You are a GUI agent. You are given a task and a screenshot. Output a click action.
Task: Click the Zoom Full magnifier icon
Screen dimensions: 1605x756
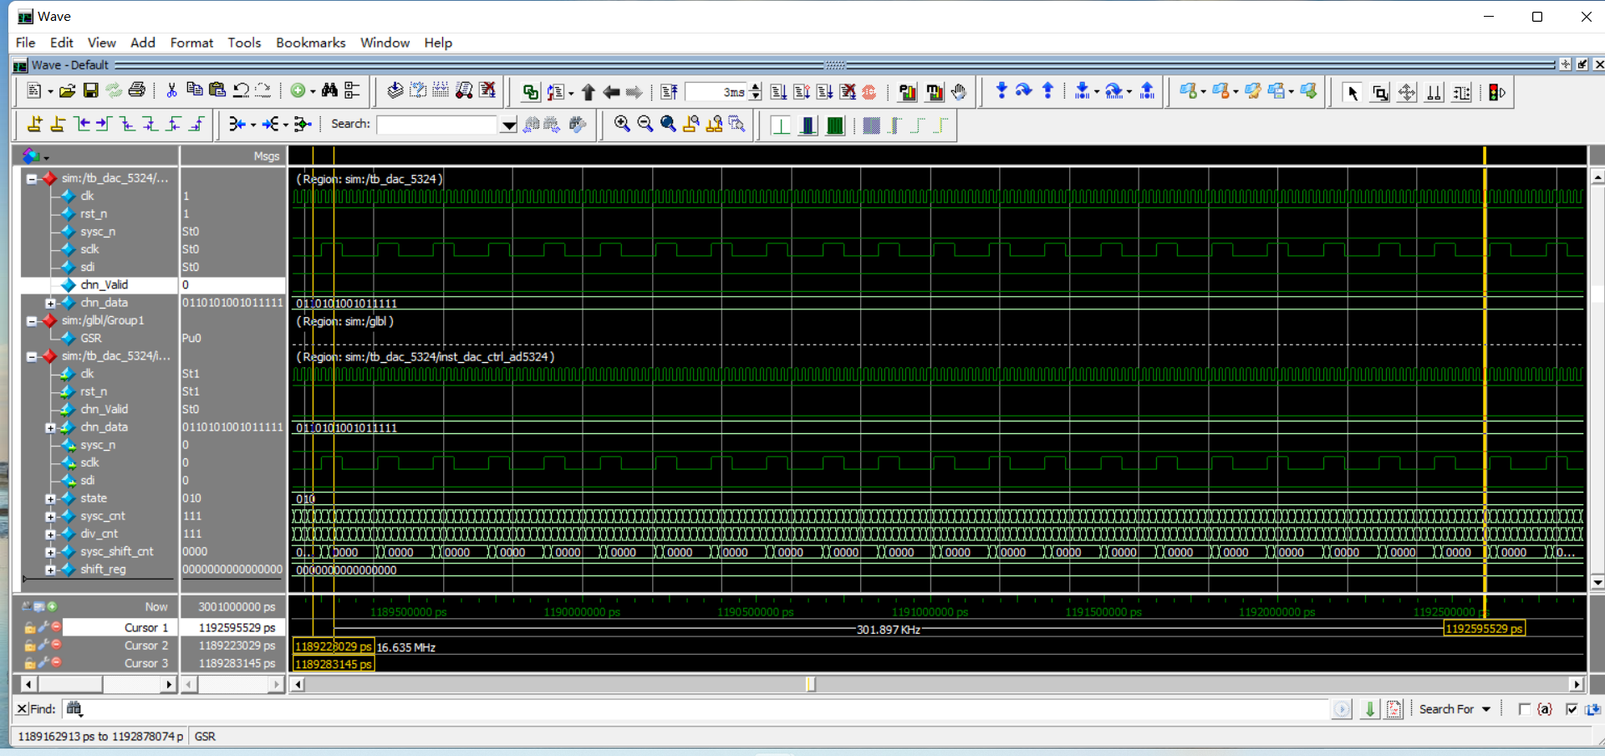point(668,124)
